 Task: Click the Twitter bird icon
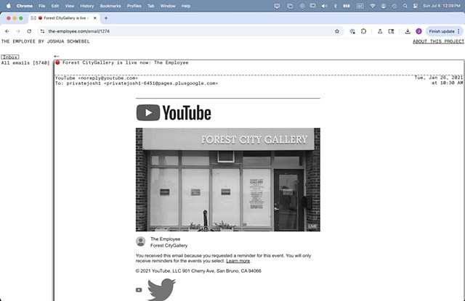point(161,289)
